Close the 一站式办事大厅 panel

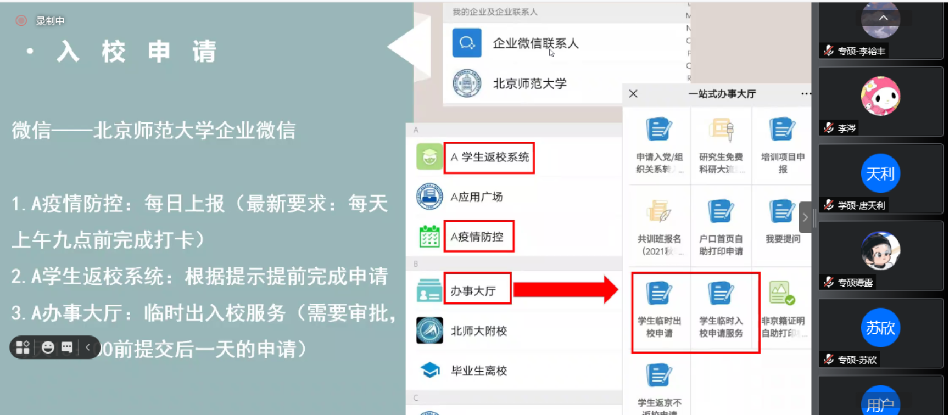click(x=633, y=94)
